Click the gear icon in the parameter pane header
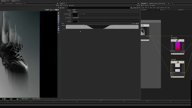Screen dimensions: 192x108 (131, 8)
